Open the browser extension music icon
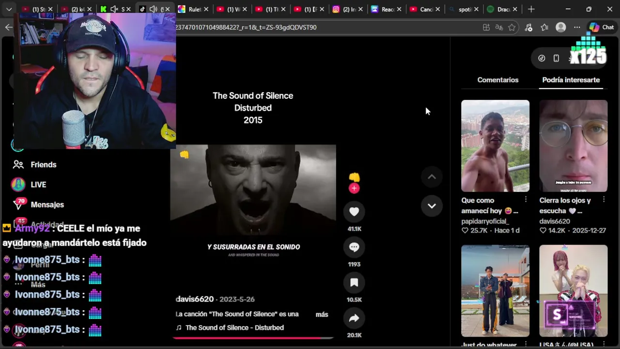Image resolution: width=620 pixels, height=349 pixels. coord(528,28)
